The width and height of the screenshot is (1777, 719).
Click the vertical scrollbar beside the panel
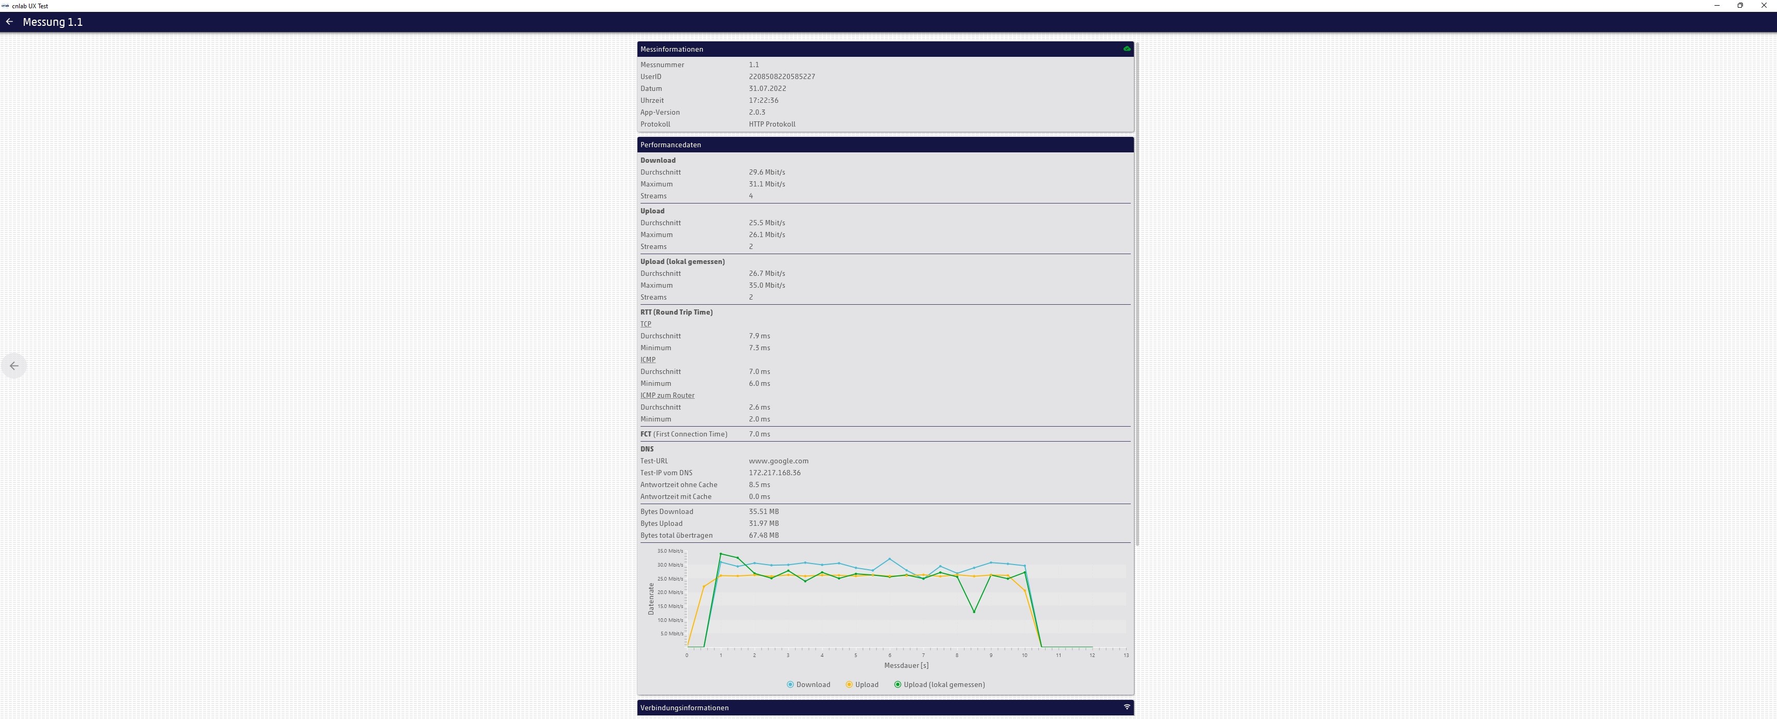point(1137,293)
